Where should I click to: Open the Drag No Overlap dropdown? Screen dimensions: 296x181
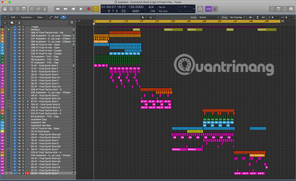click(237, 17)
